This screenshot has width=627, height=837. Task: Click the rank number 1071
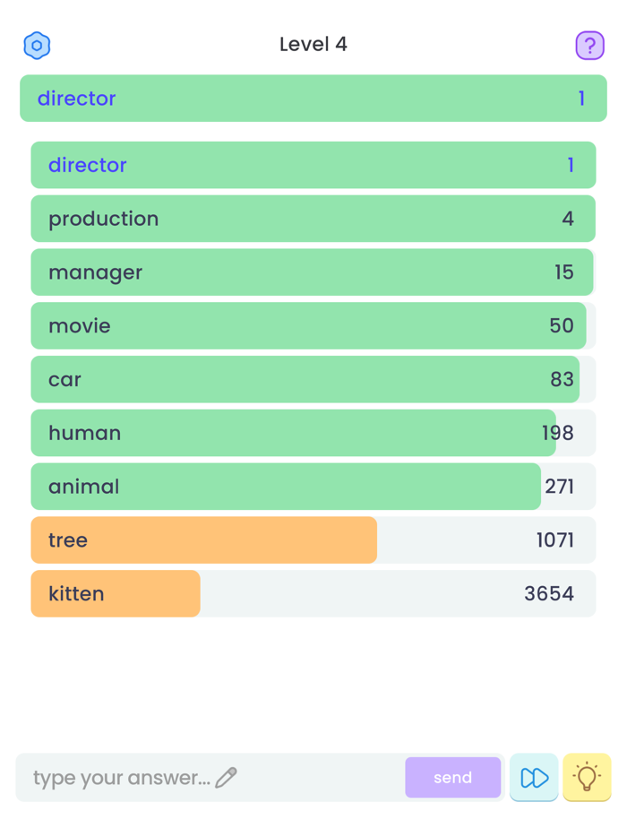coord(554,540)
